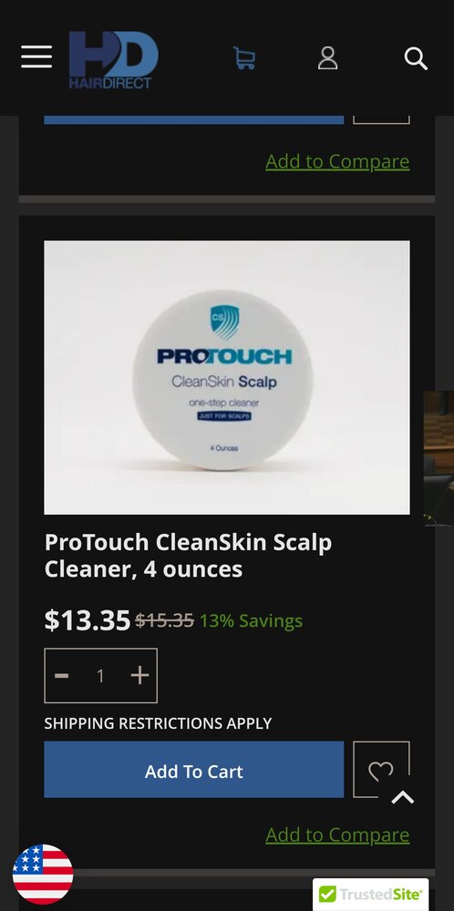The image size is (454, 911).
Task: Open the search magnifier icon
Action: click(416, 58)
